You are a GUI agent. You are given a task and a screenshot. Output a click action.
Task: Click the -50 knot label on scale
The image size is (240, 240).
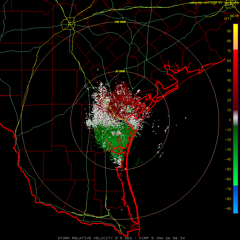(228, 169)
